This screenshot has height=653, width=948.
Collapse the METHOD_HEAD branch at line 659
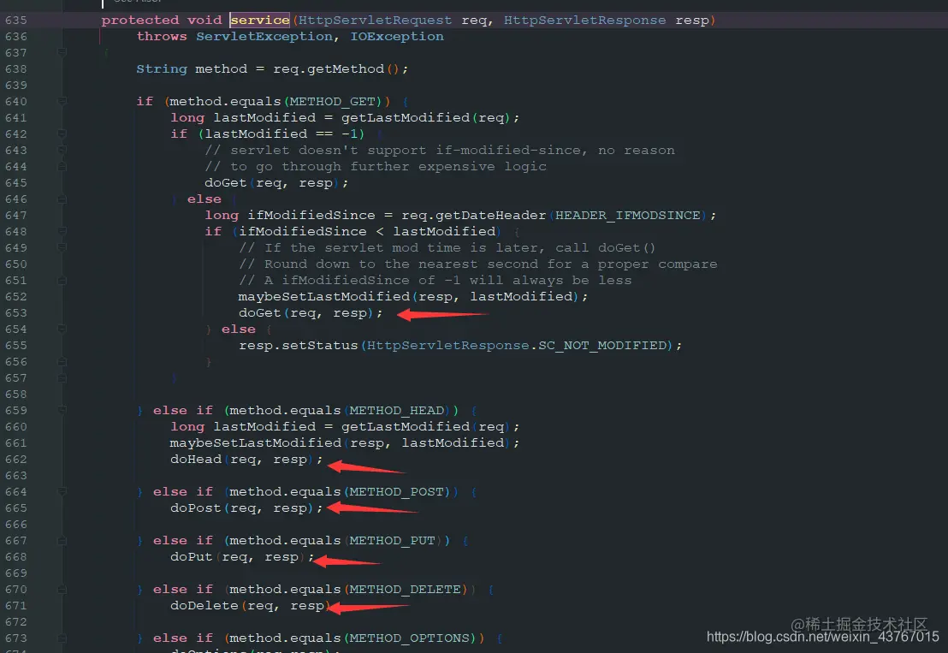point(62,411)
